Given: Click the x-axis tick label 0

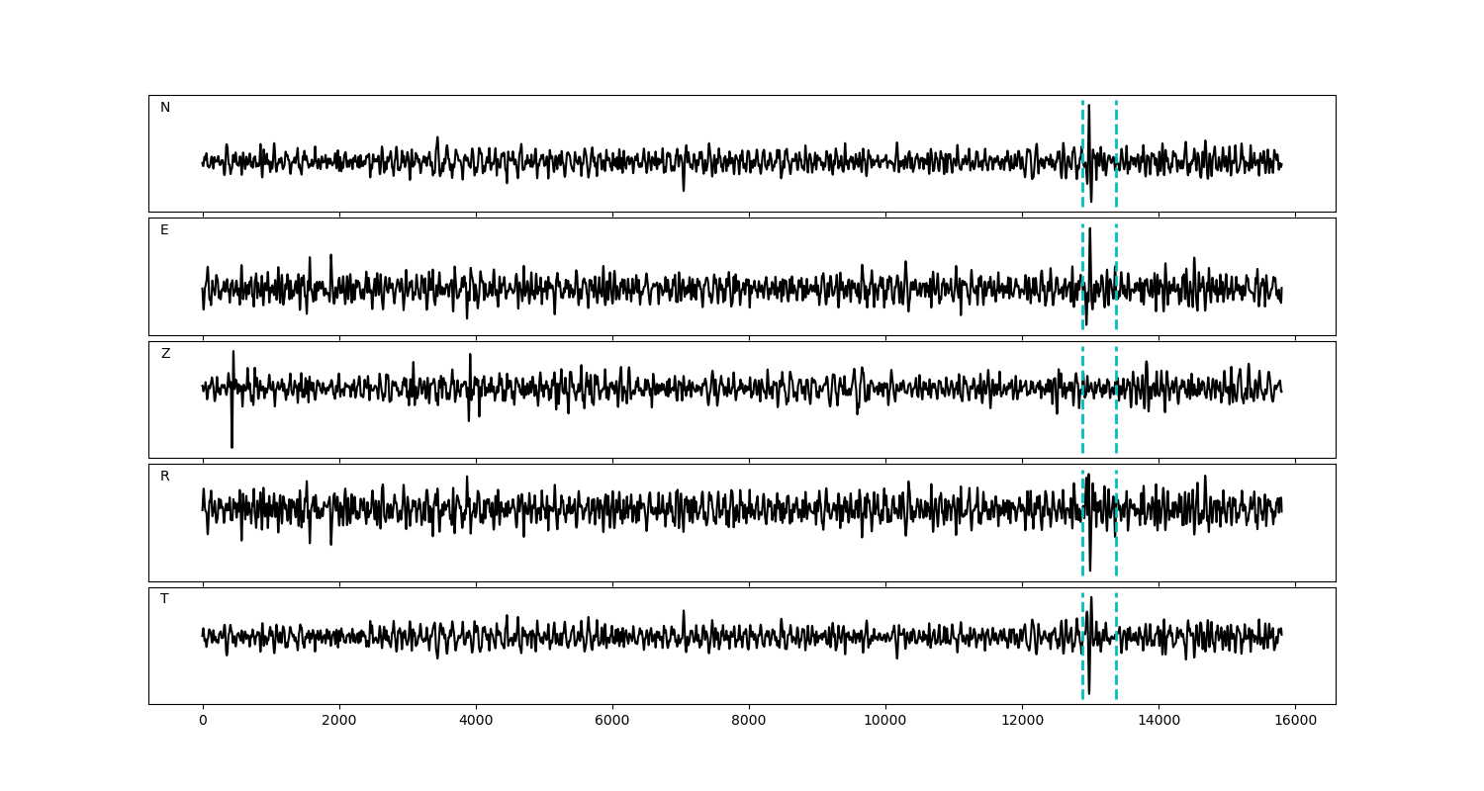Looking at the screenshot, I should (203, 722).
